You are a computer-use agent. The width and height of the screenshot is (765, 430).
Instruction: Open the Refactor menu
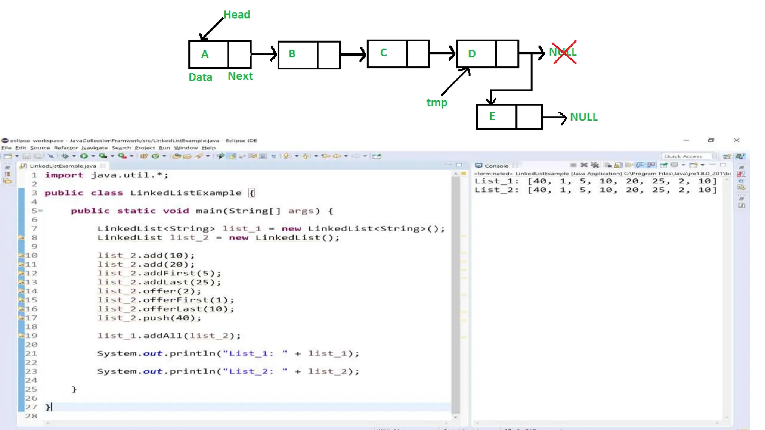pos(65,148)
